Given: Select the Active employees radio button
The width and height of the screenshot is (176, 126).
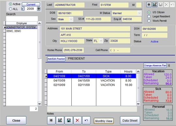Looking at the screenshot, I should pos(10,4).
